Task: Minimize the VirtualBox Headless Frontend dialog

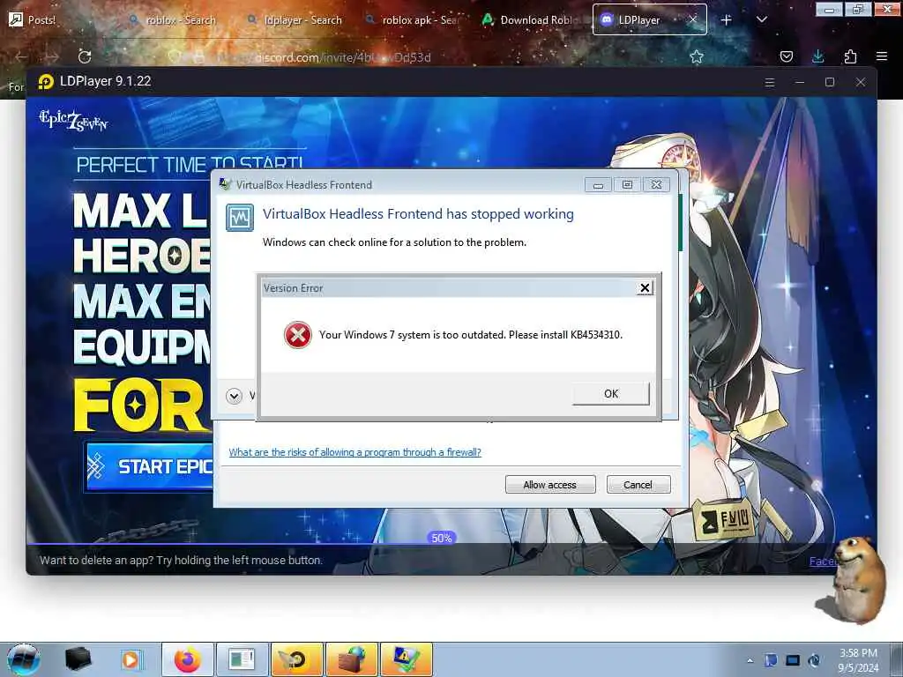Action: pos(598,185)
